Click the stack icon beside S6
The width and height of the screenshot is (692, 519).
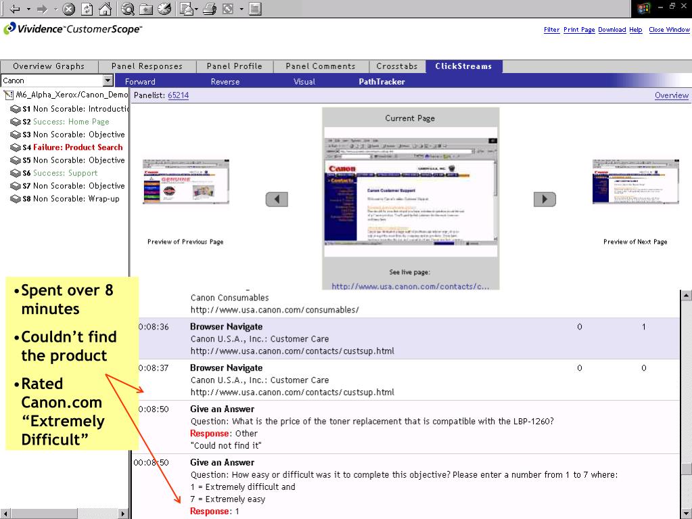(16, 173)
